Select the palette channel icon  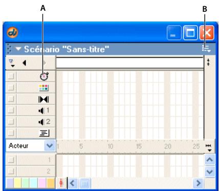pos(44,88)
